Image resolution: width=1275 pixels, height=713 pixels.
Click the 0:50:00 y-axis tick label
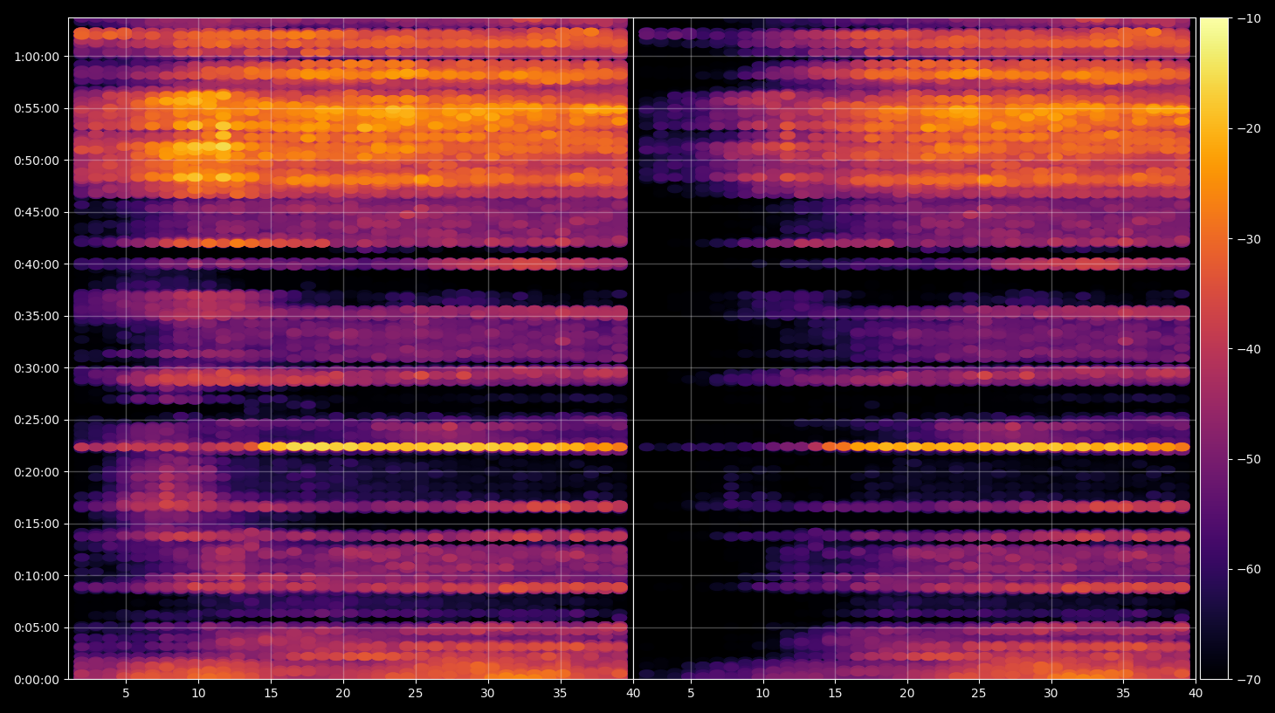coord(37,161)
